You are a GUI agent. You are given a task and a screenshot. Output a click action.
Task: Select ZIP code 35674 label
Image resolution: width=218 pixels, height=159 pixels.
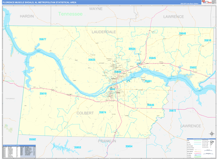[x=102, y=113]
